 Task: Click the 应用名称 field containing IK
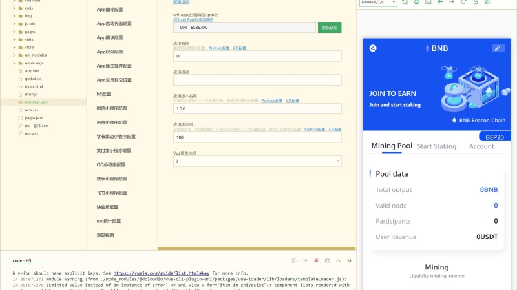tap(257, 56)
